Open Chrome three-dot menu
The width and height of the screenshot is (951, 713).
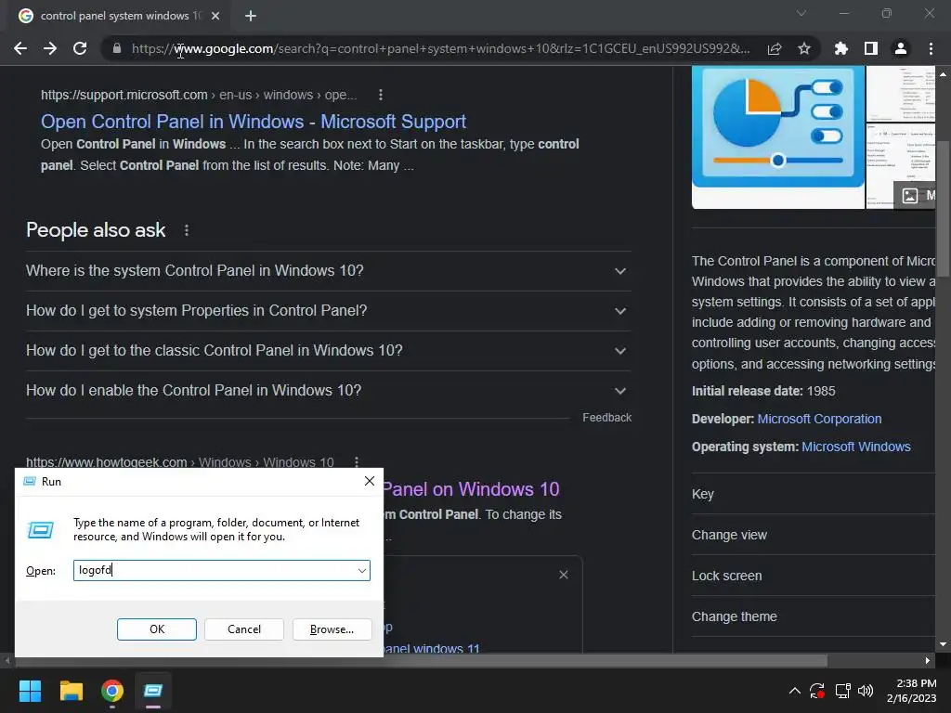point(931,48)
